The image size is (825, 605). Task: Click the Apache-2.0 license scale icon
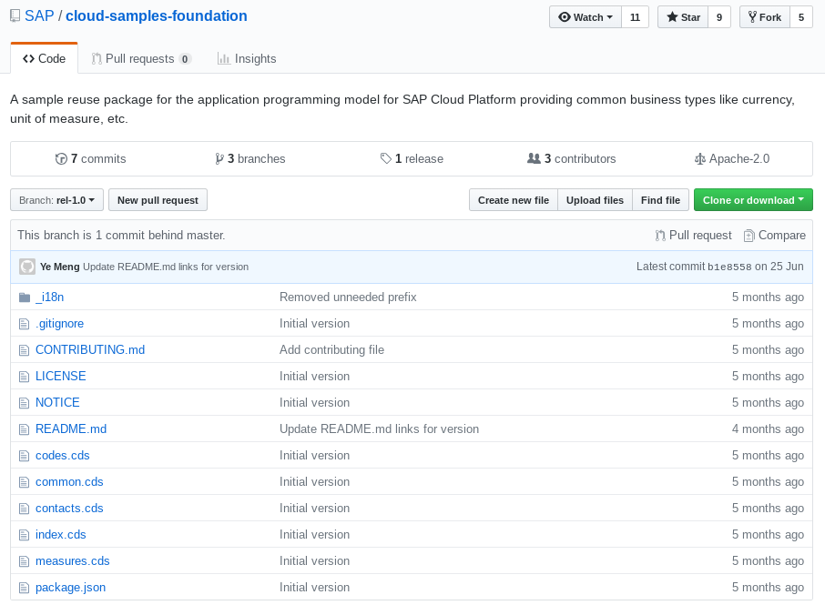click(699, 158)
